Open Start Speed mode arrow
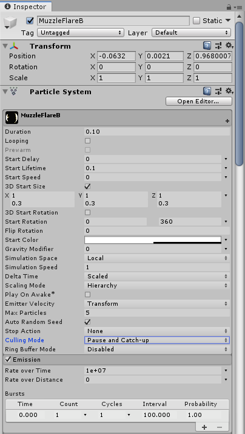Image resolution: width=245 pixels, height=434 pixels. tap(226, 177)
